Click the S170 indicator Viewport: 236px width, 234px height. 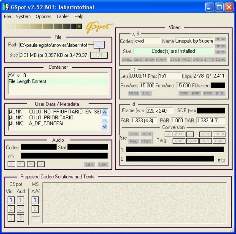[x=209, y=60]
